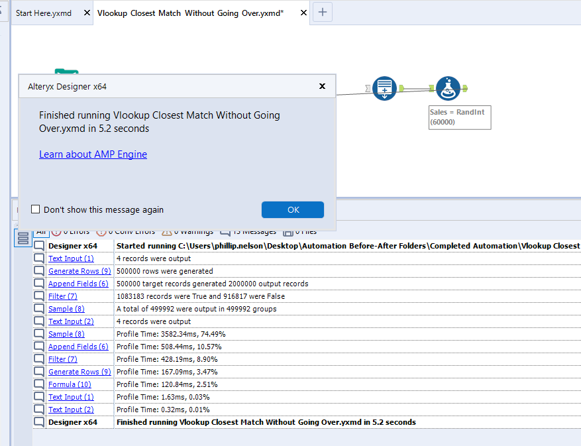Open the Generate Rows (9) result link
Screen dimensions: 581x446
pyautogui.click(x=79, y=271)
